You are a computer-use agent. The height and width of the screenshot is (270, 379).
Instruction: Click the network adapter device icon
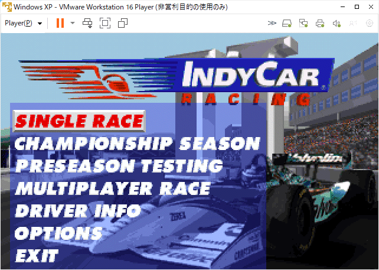click(303, 23)
